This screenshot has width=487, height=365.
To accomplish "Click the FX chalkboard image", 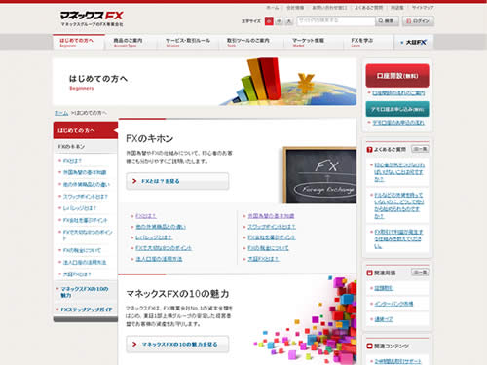I will tap(319, 175).
